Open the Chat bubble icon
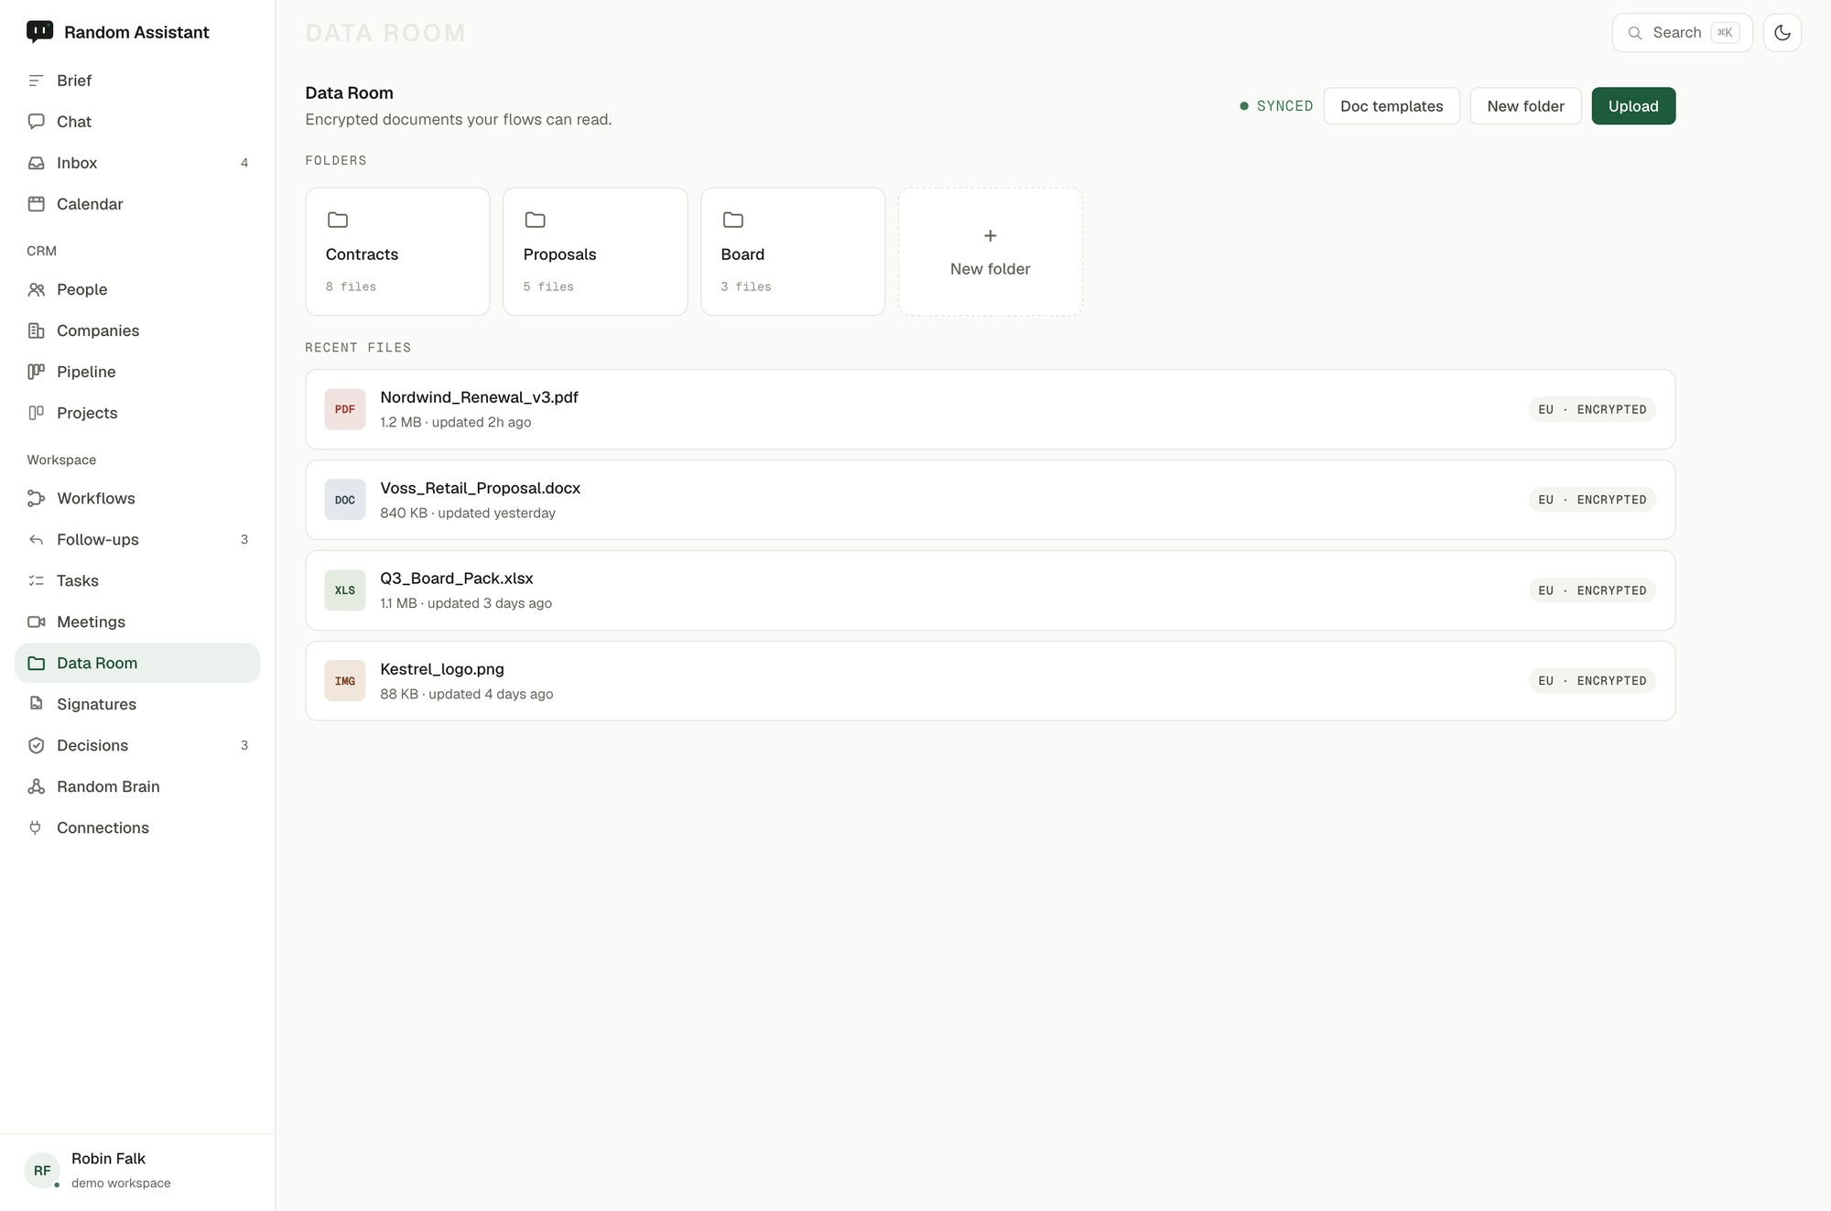The height and width of the screenshot is (1211, 1831). (x=36, y=122)
